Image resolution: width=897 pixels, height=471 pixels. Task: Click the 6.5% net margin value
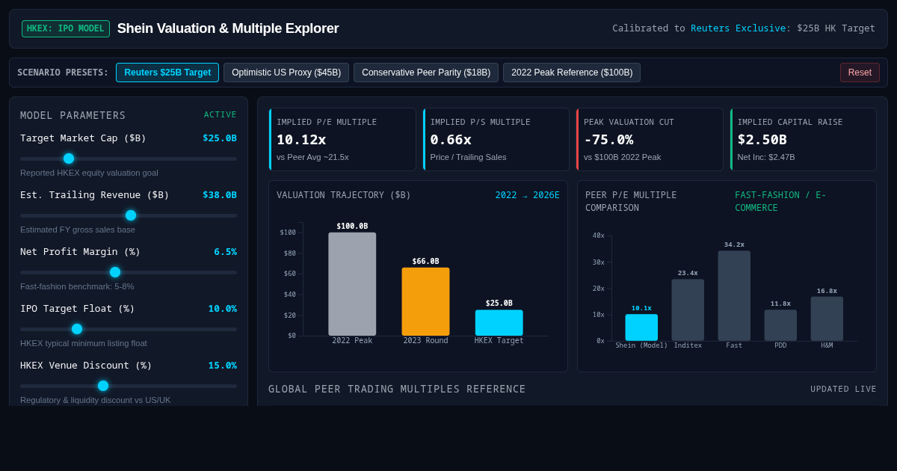click(225, 252)
